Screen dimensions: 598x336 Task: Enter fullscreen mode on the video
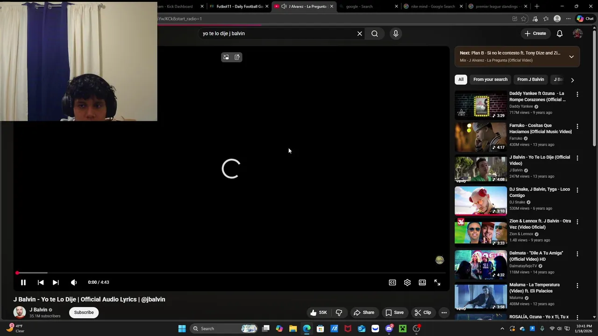(437, 282)
